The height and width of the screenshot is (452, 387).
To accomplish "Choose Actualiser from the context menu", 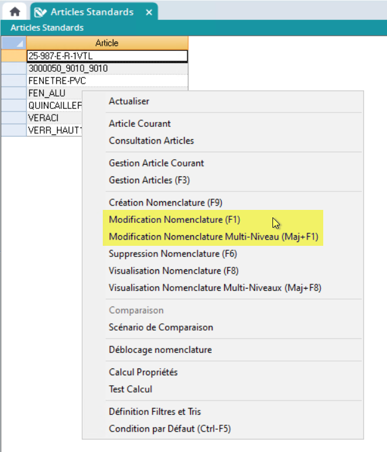I will pos(129,101).
